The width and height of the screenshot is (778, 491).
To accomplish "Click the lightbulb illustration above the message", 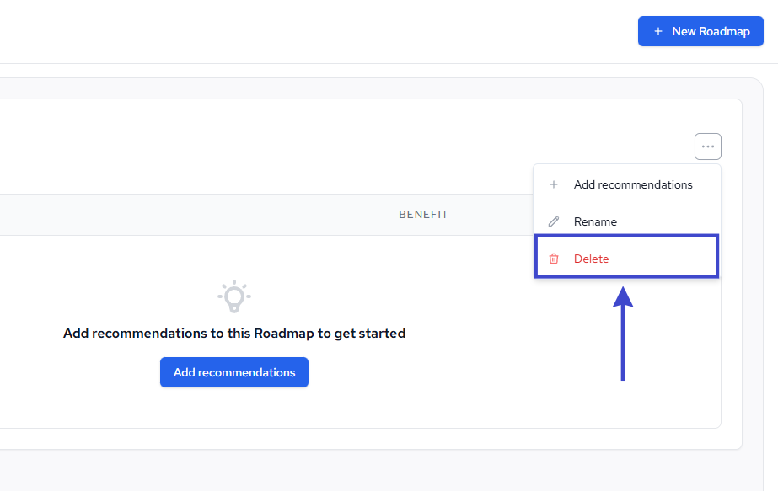I will (233, 296).
